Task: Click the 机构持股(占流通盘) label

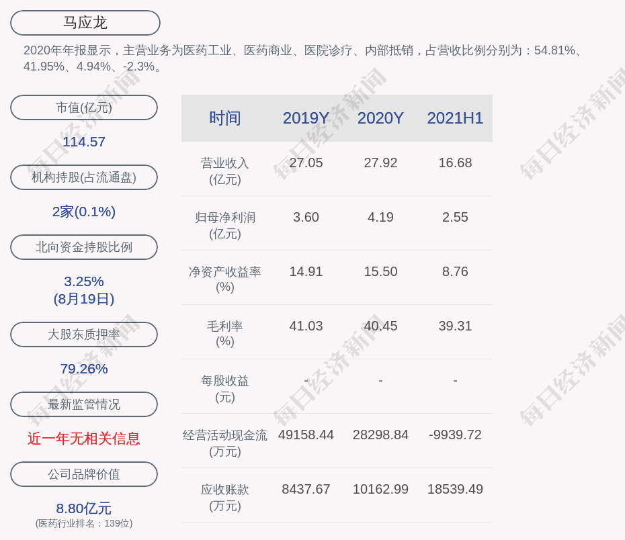Action: point(84,177)
